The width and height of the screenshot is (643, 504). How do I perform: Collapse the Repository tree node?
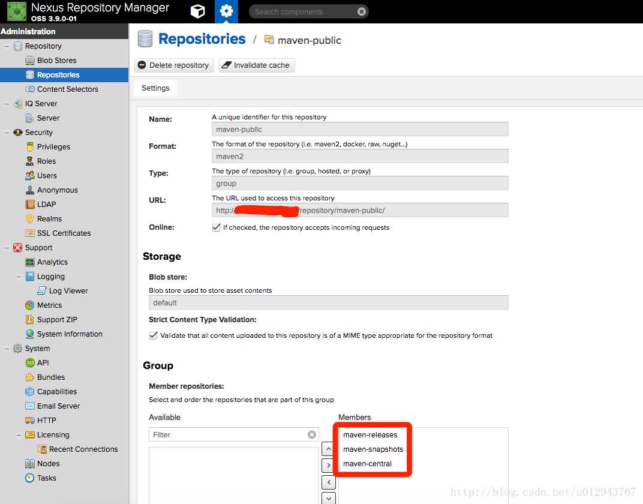click(x=7, y=46)
